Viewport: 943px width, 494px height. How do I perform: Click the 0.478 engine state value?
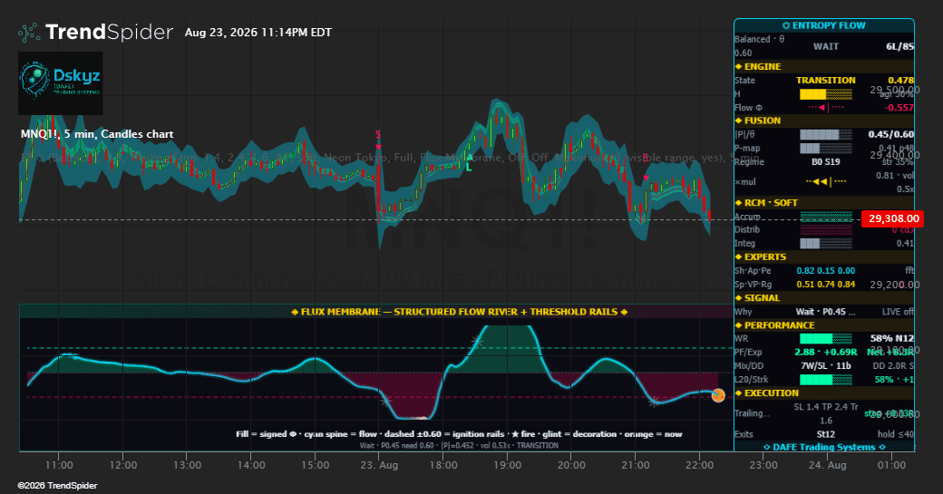click(900, 81)
